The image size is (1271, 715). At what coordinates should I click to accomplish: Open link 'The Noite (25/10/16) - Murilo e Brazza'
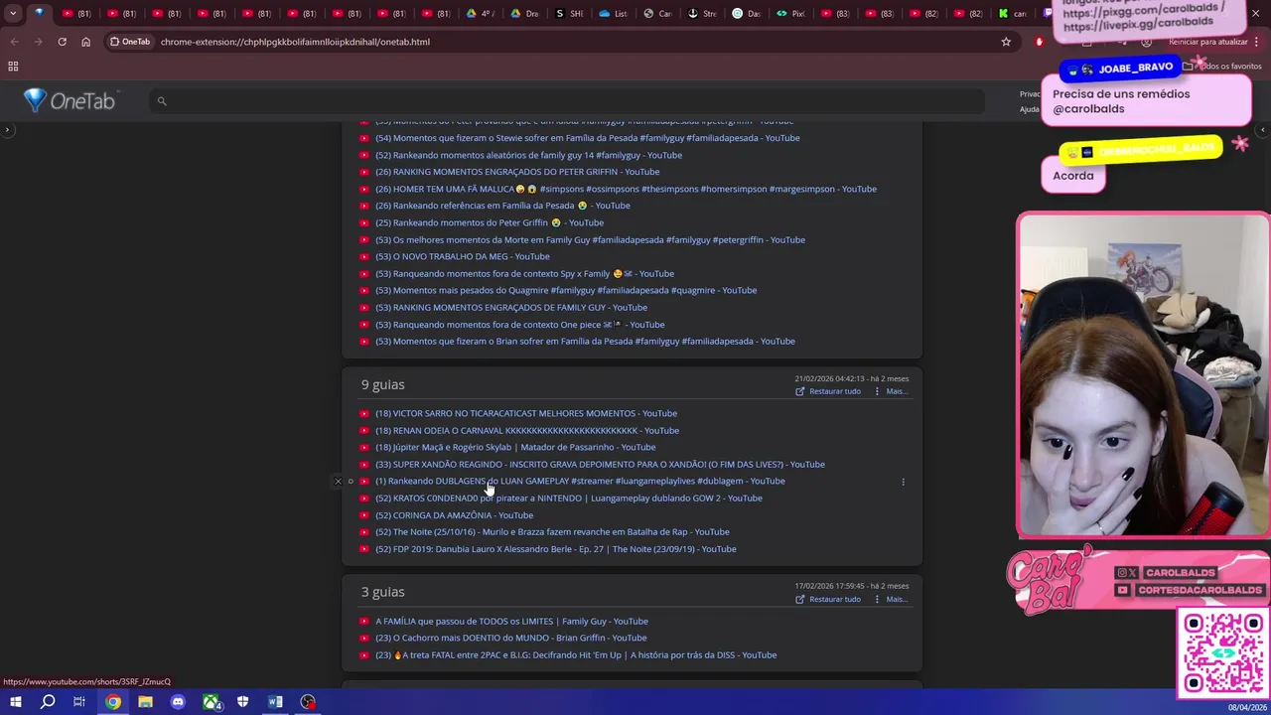552,532
